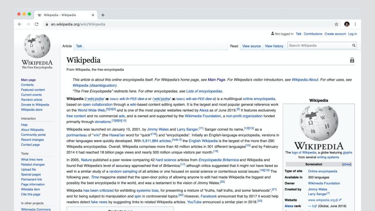Select the View source tab

251,46
